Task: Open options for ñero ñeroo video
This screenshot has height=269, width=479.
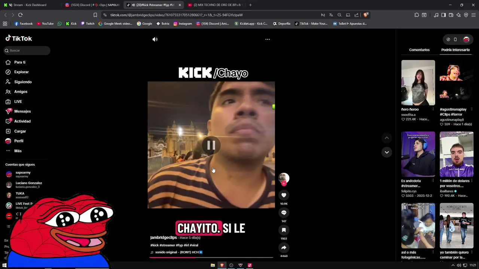Action: tap(433, 109)
